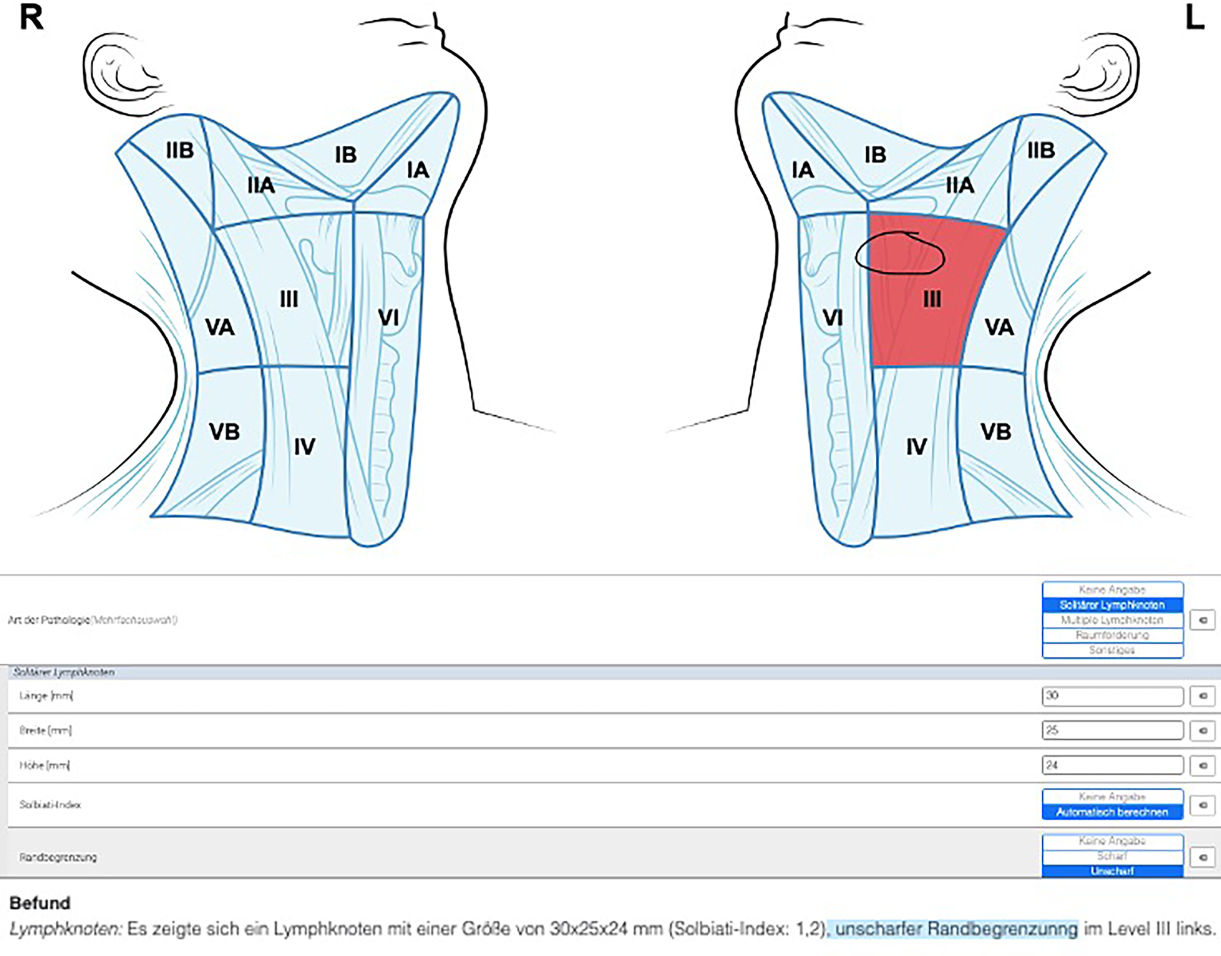Select 'Unscharf' Randbegrenzung option
Image resolution: width=1221 pixels, height=956 pixels.
(x=1112, y=871)
